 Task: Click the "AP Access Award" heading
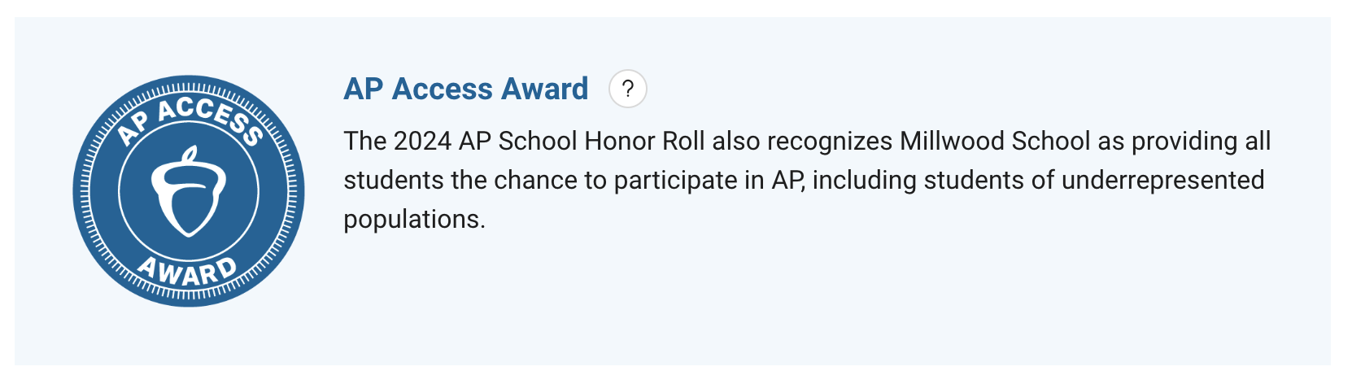click(x=466, y=89)
